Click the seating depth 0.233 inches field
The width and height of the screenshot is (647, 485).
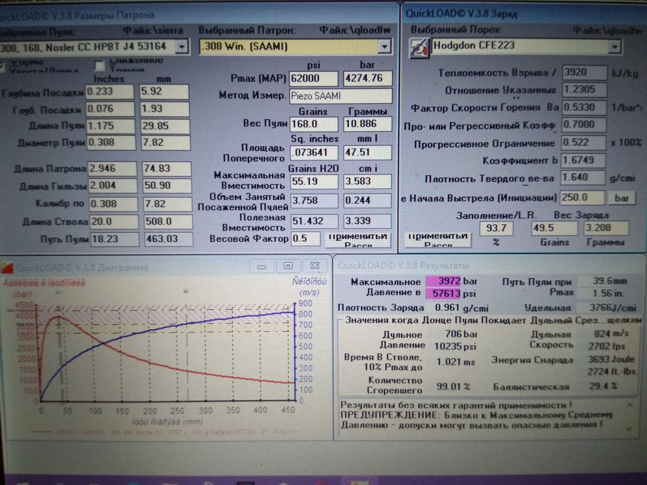(x=111, y=92)
